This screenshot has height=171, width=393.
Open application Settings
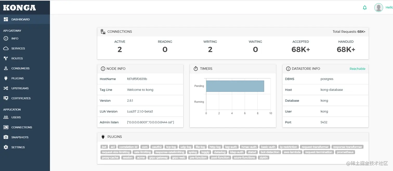tap(25, 147)
